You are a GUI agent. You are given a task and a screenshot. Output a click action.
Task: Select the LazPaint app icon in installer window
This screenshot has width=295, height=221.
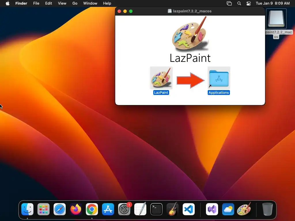pyautogui.click(x=161, y=78)
